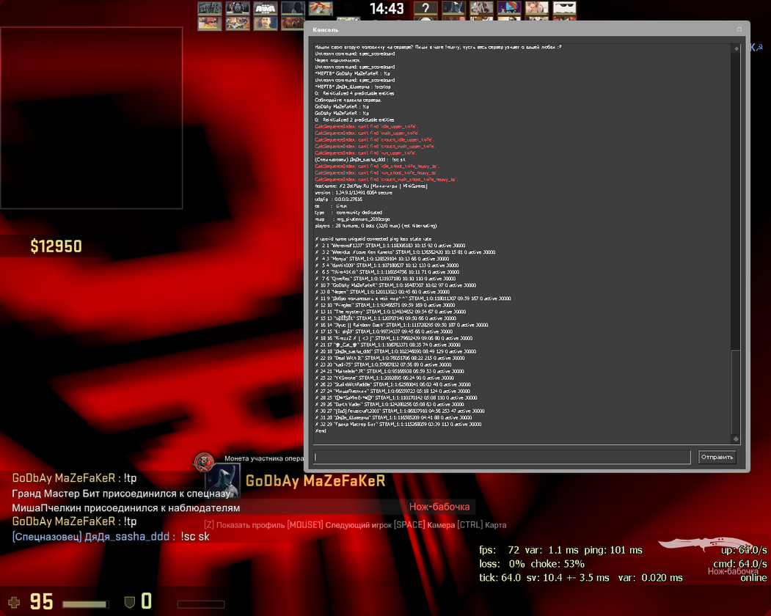Click the orange creature avatar beside the timer
The image size is (771, 616).
[x=321, y=9]
